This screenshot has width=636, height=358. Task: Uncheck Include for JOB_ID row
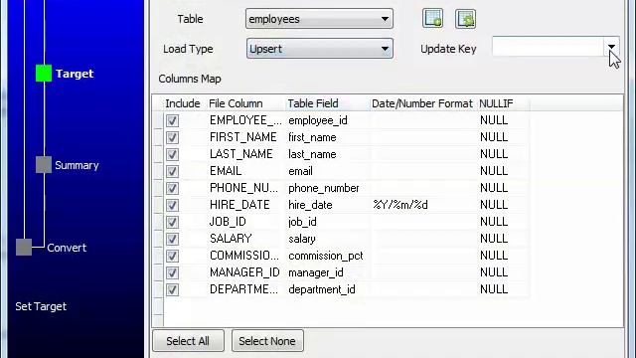pos(172,222)
